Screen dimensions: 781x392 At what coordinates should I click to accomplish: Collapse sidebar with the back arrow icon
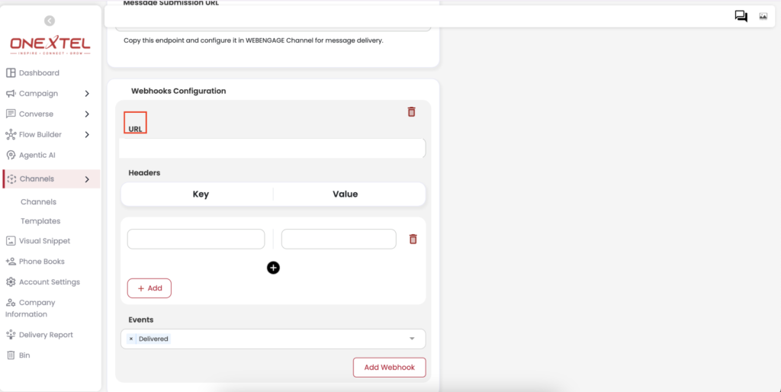[x=50, y=21]
